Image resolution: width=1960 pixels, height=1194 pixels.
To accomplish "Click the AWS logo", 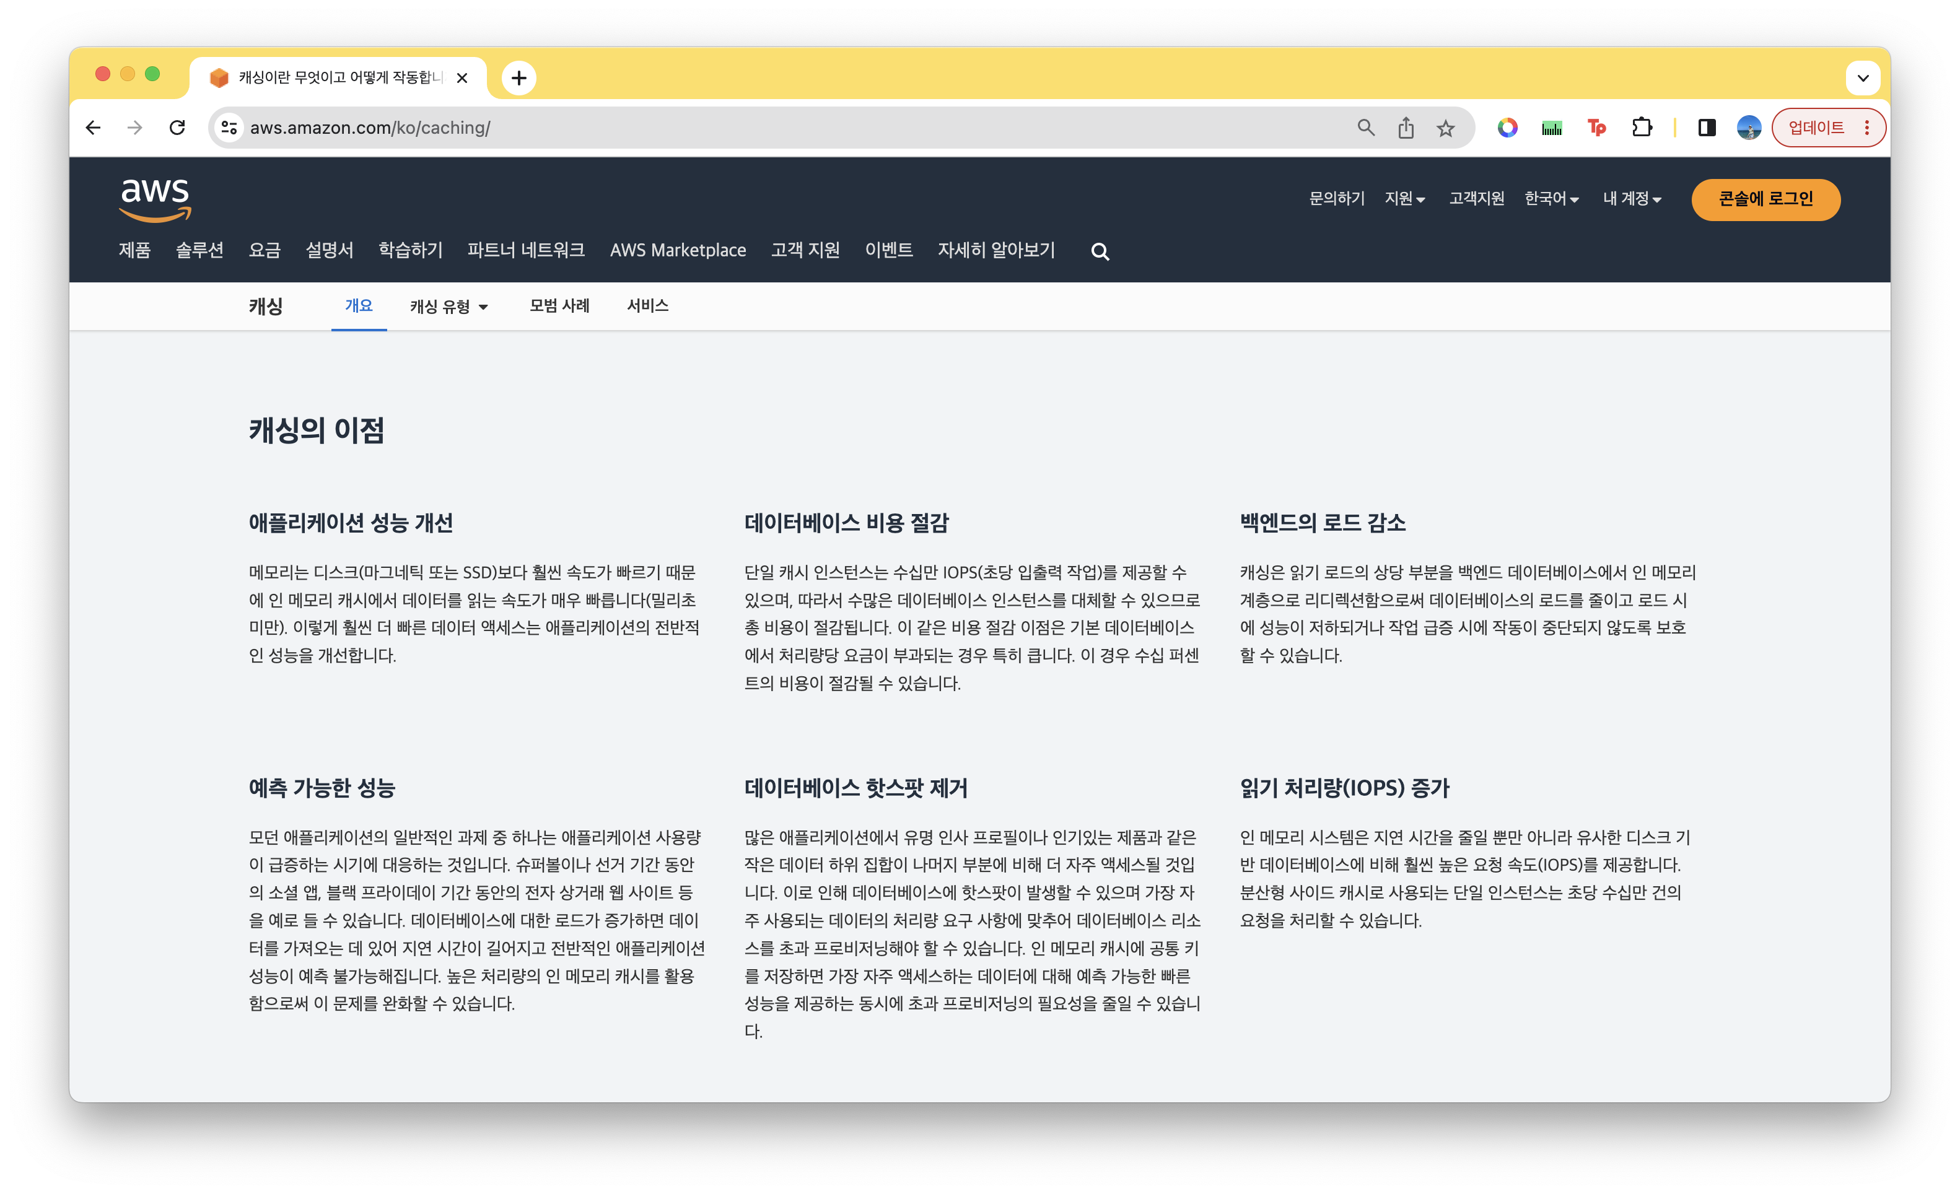I will [x=155, y=199].
